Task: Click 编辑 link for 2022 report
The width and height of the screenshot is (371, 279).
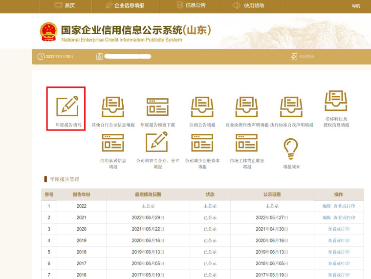Action: 327,206
